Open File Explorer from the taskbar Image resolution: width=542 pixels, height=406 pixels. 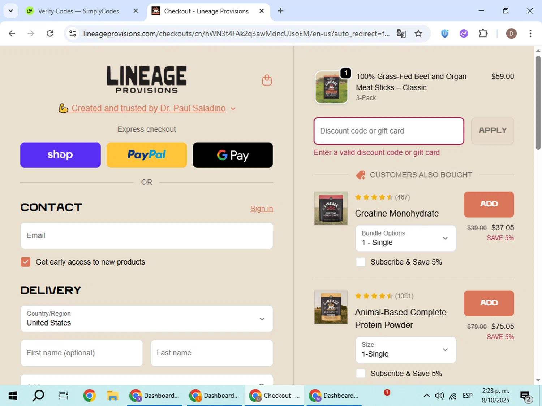pos(112,396)
